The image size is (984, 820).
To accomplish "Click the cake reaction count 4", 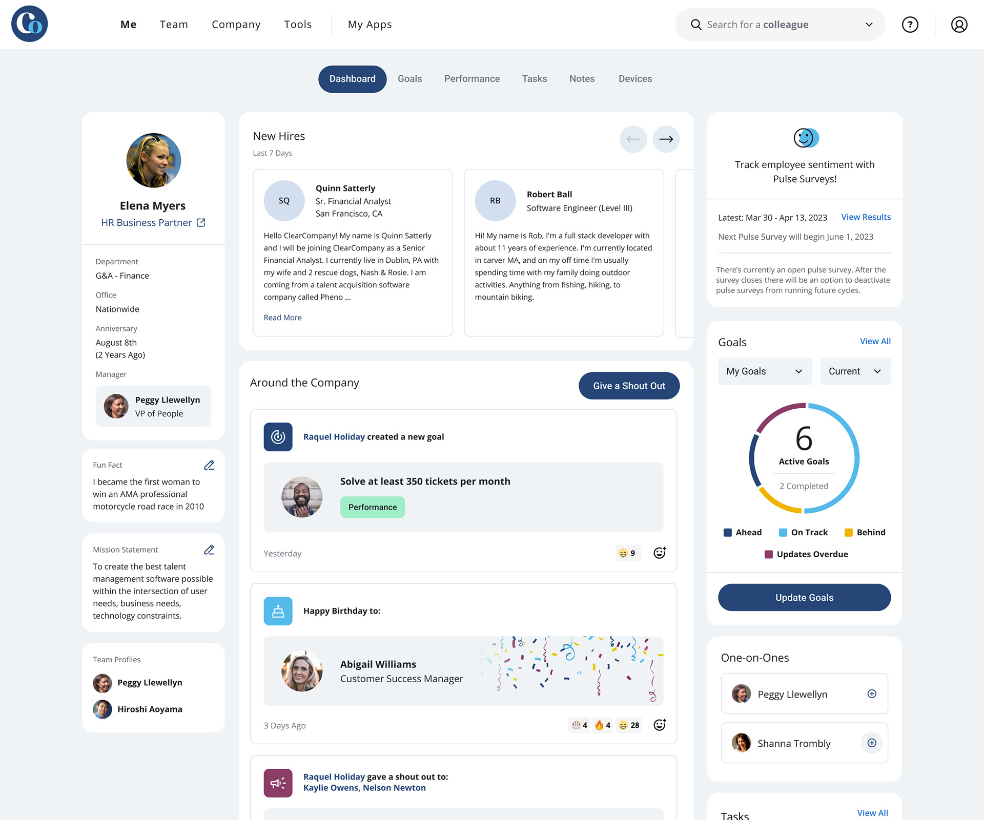I will pyautogui.click(x=579, y=725).
